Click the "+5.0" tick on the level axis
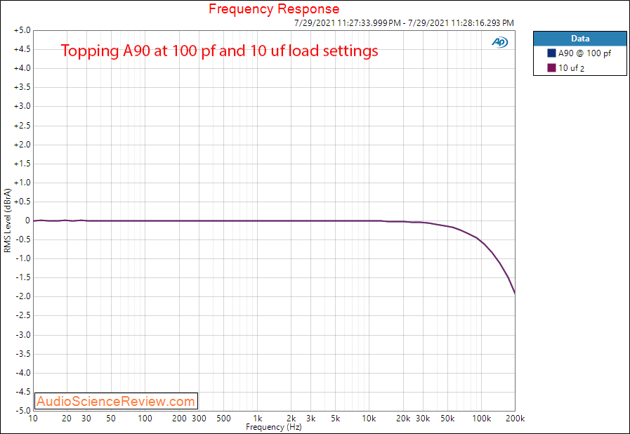 pos(22,30)
